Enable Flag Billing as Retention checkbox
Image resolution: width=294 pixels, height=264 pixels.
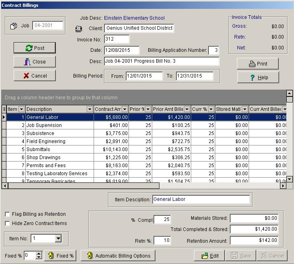point(8,214)
